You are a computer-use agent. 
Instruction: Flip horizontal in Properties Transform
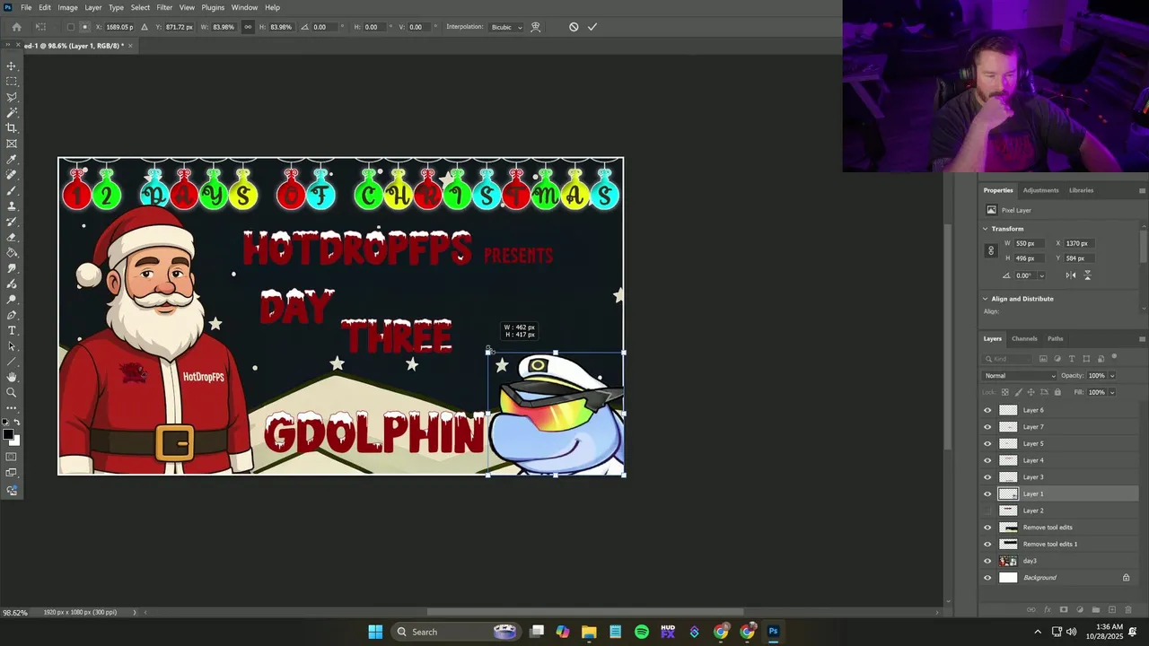[1071, 275]
